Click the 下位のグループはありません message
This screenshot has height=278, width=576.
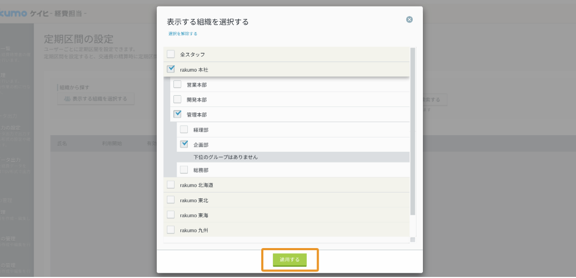click(225, 157)
